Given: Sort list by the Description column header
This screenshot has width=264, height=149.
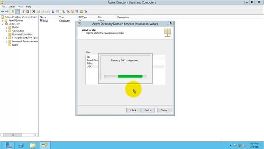Looking at the screenshot, I should (130, 17).
